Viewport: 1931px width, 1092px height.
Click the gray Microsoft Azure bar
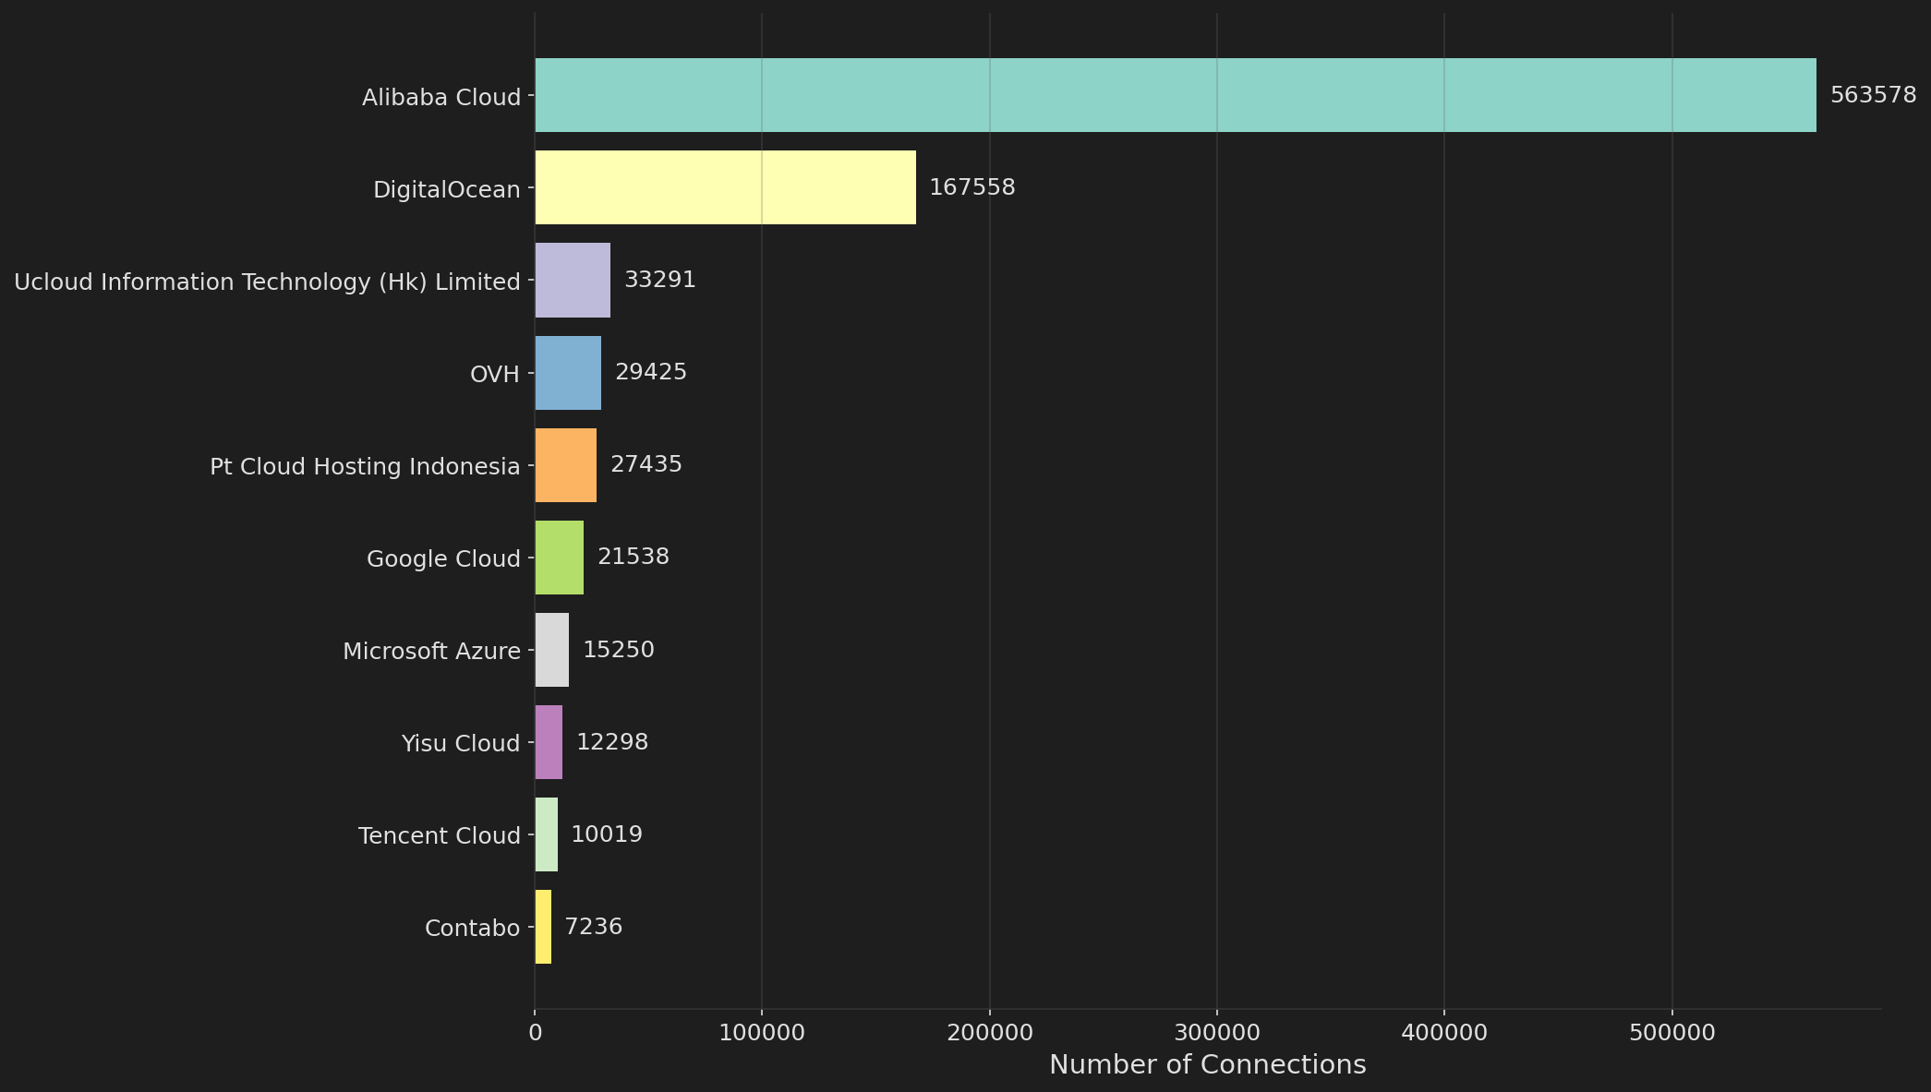click(551, 650)
